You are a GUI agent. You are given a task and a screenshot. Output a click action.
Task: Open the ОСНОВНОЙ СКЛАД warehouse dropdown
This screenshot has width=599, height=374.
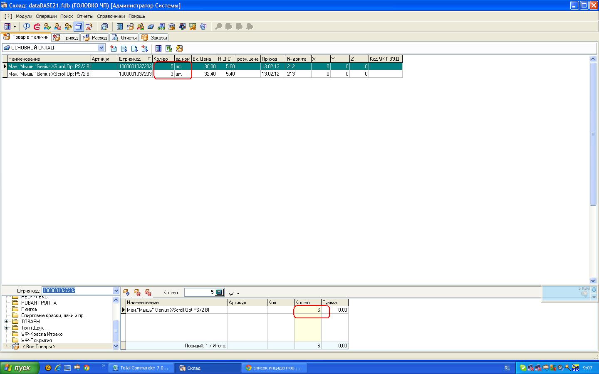click(101, 48)
